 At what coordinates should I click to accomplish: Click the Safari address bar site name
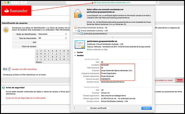coord(113,2)
